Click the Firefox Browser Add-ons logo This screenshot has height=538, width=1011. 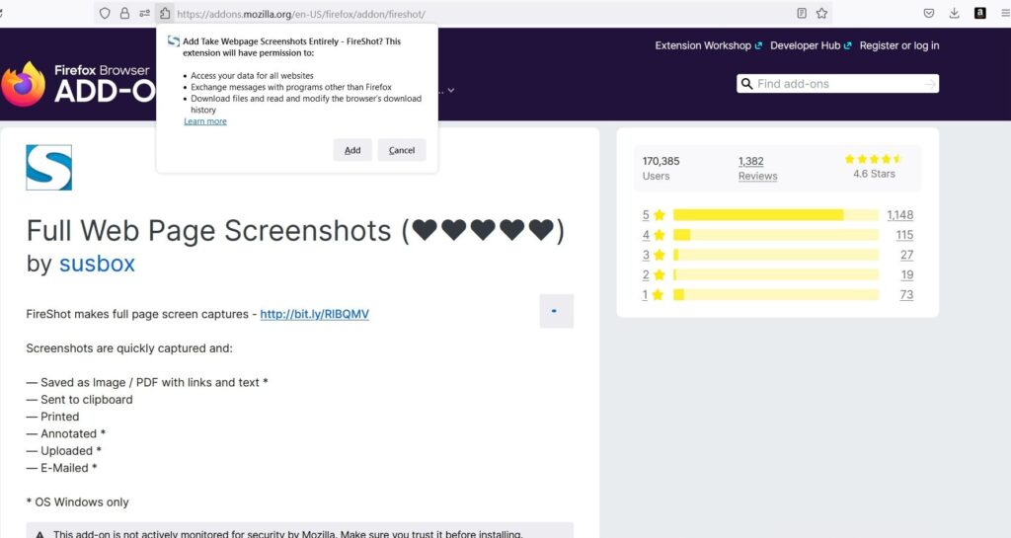pos(77,84)
